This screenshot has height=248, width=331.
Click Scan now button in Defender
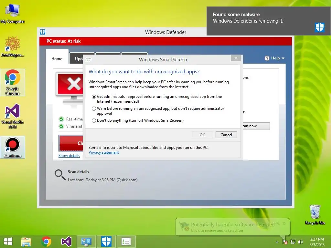click(x=256, y=126)
